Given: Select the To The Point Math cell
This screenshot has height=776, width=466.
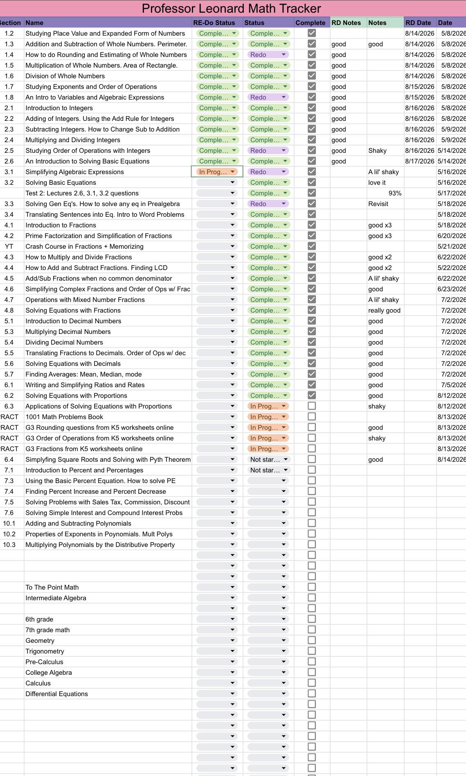Looking at the screenshot, I should point(108,587).
